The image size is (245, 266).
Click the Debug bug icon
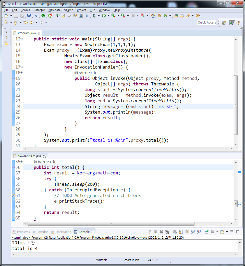point(94,16)
